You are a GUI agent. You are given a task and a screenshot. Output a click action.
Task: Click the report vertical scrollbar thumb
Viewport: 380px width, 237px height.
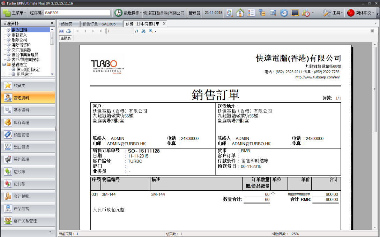tap(375, 90)
